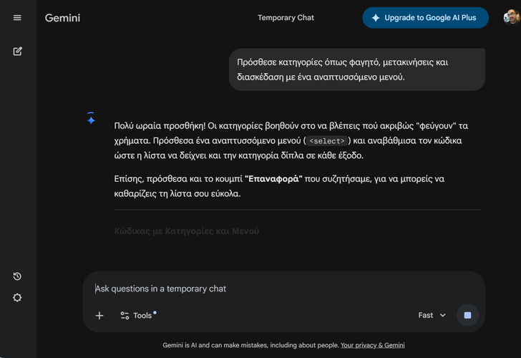Click the Gemini logo text
The width and height of the screenshot is (521, 358).
pos(62,18)
